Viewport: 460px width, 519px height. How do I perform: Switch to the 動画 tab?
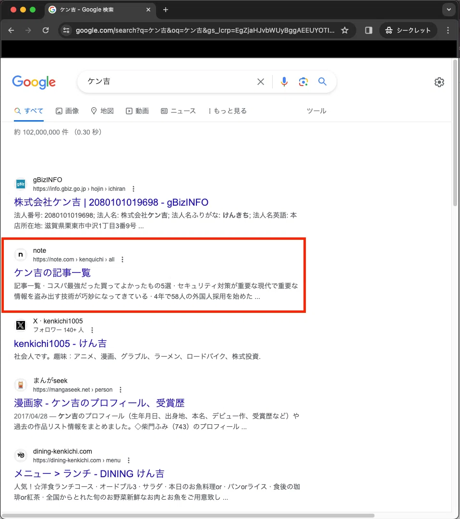(x=138, y=111)
